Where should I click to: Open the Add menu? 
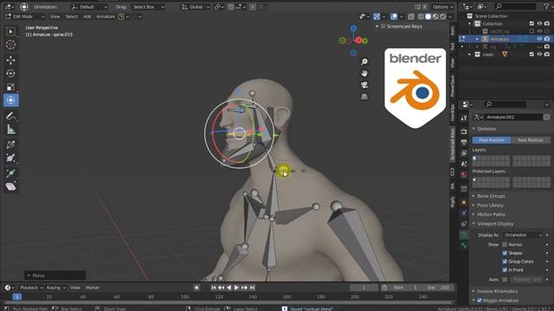click(x=87, y=16)
